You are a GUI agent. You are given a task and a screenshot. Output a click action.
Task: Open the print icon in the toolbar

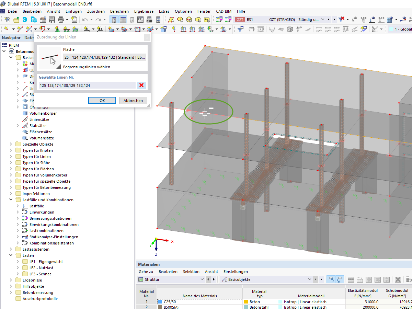pos(60,20)
